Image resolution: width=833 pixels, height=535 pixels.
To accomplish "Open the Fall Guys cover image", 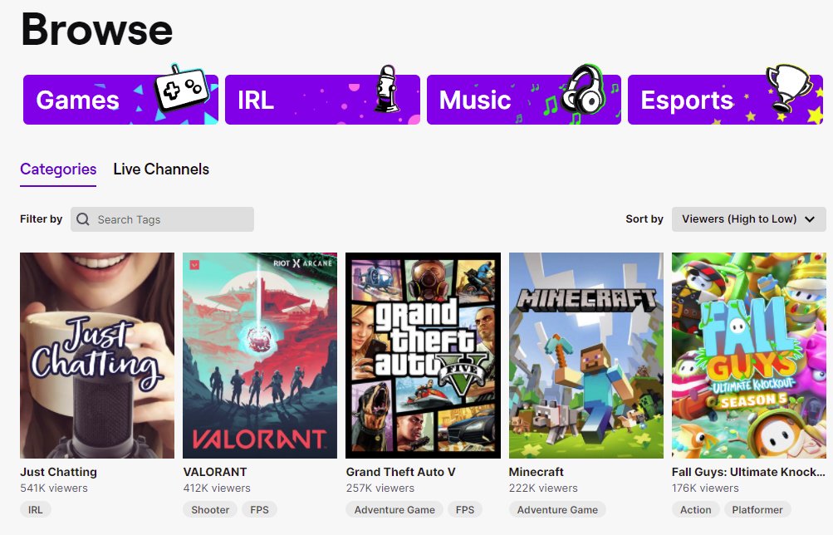I will click(x=749, y=356).
